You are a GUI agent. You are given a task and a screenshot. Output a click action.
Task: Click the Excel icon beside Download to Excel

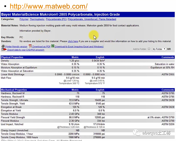coord(53,46)
